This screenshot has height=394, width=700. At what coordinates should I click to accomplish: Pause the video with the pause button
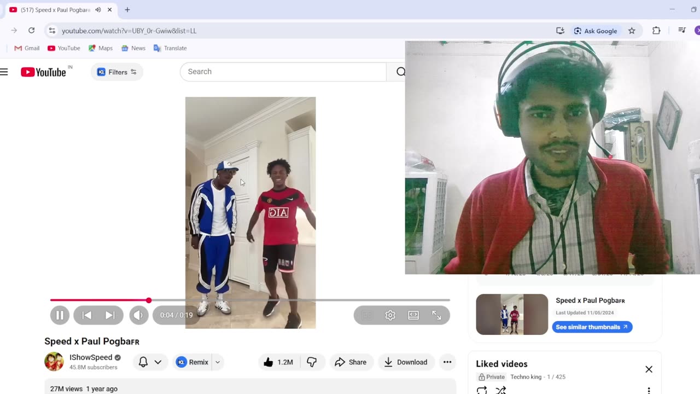click(x=60, y=315)
